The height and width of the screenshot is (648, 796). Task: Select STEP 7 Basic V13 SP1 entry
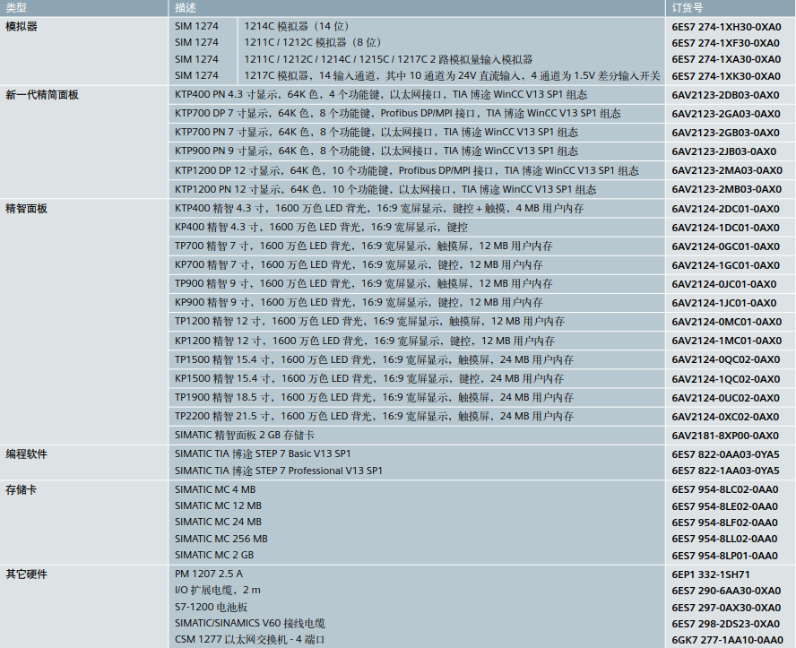(x=263, y=454)
